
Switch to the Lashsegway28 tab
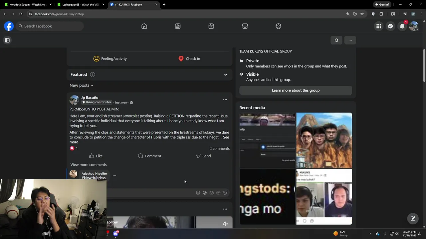[81, 5]
